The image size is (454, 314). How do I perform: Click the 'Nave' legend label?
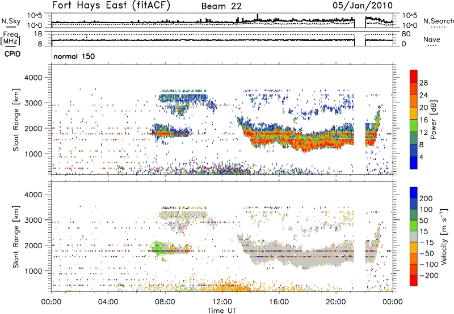(431, 39)
